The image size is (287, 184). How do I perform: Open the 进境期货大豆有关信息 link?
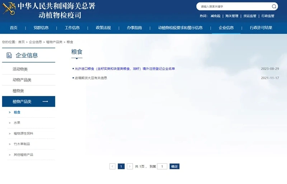tap(91, 78)
